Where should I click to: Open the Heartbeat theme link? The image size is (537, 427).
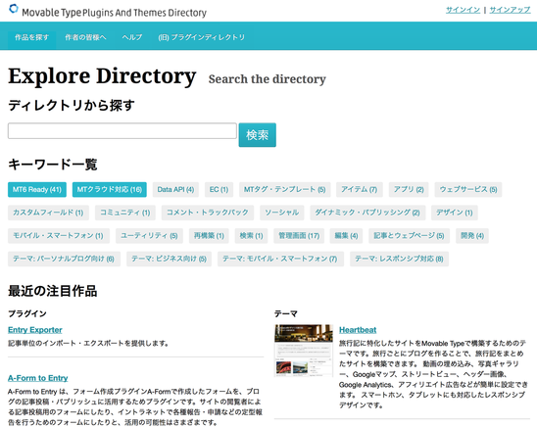pyautogui.click(x=358, y=330)
